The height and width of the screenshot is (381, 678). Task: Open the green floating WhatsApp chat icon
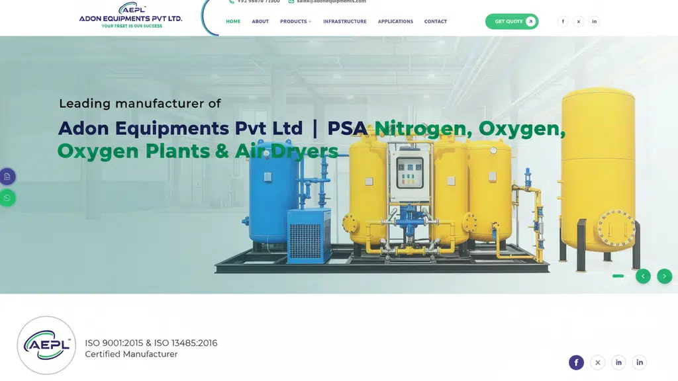(x=7, y=198)
